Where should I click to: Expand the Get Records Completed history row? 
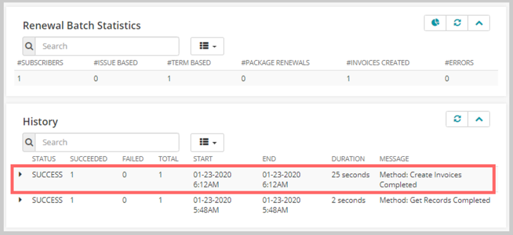click(20, 200)
